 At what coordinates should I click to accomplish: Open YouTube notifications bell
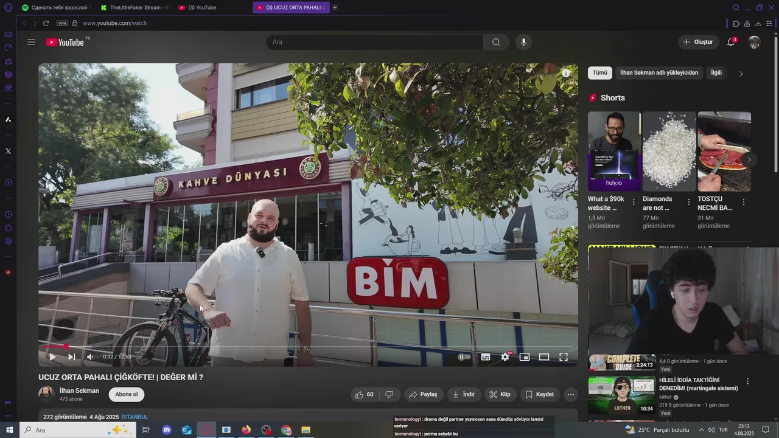pos(731,42)
